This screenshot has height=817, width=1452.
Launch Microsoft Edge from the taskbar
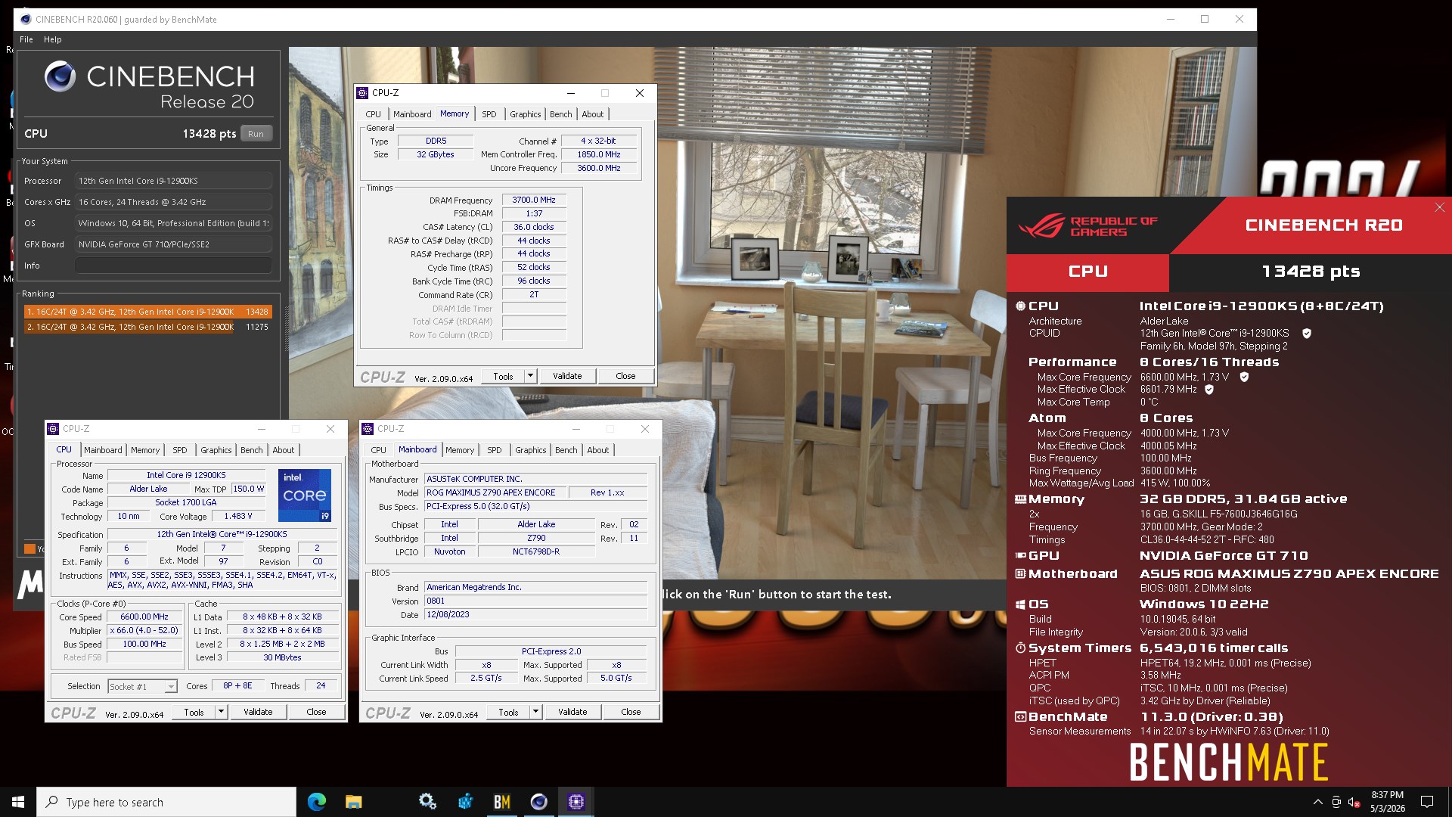317,802
